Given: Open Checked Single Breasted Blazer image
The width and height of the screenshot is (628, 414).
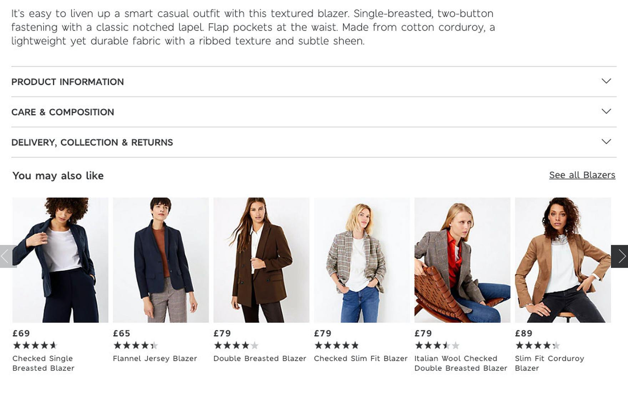Looking at the screenshot, I should tap(60, 260).
